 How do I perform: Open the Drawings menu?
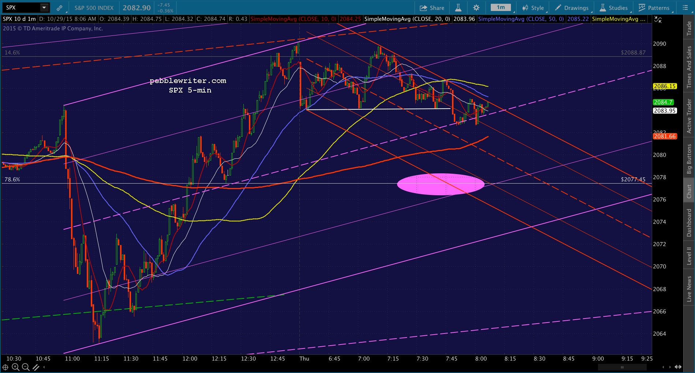point(572,8)
